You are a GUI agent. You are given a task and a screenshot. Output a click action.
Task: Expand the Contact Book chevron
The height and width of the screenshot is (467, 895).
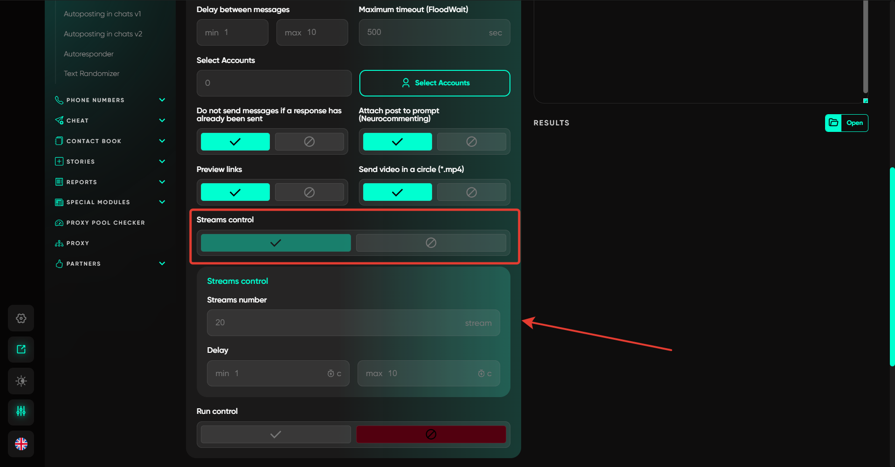162,141
